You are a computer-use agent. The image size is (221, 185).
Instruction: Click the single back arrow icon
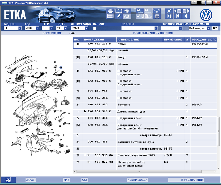(x=186, y=16)
